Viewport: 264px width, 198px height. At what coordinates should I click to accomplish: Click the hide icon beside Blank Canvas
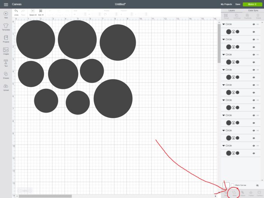pos(258,186)
